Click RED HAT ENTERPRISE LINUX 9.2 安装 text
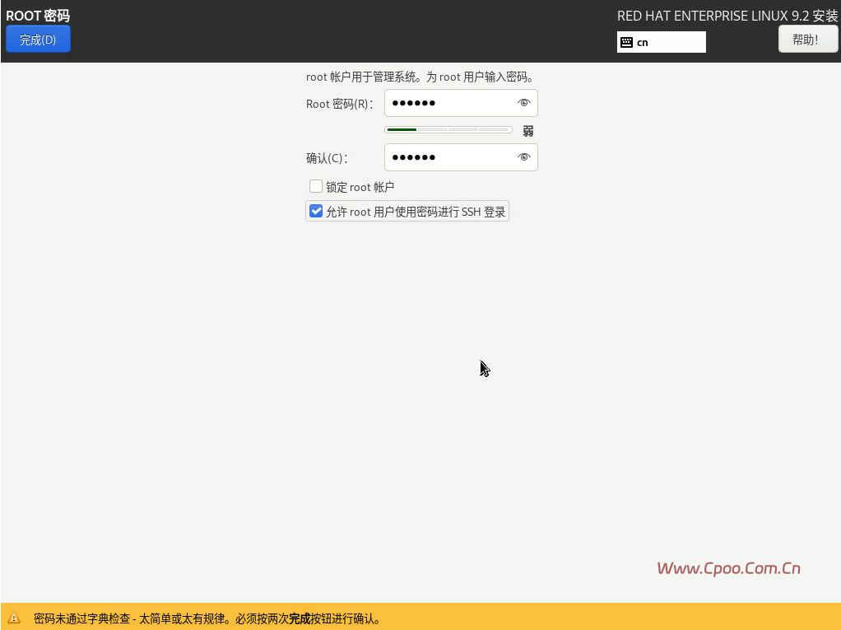 click(x=727, y=16)
